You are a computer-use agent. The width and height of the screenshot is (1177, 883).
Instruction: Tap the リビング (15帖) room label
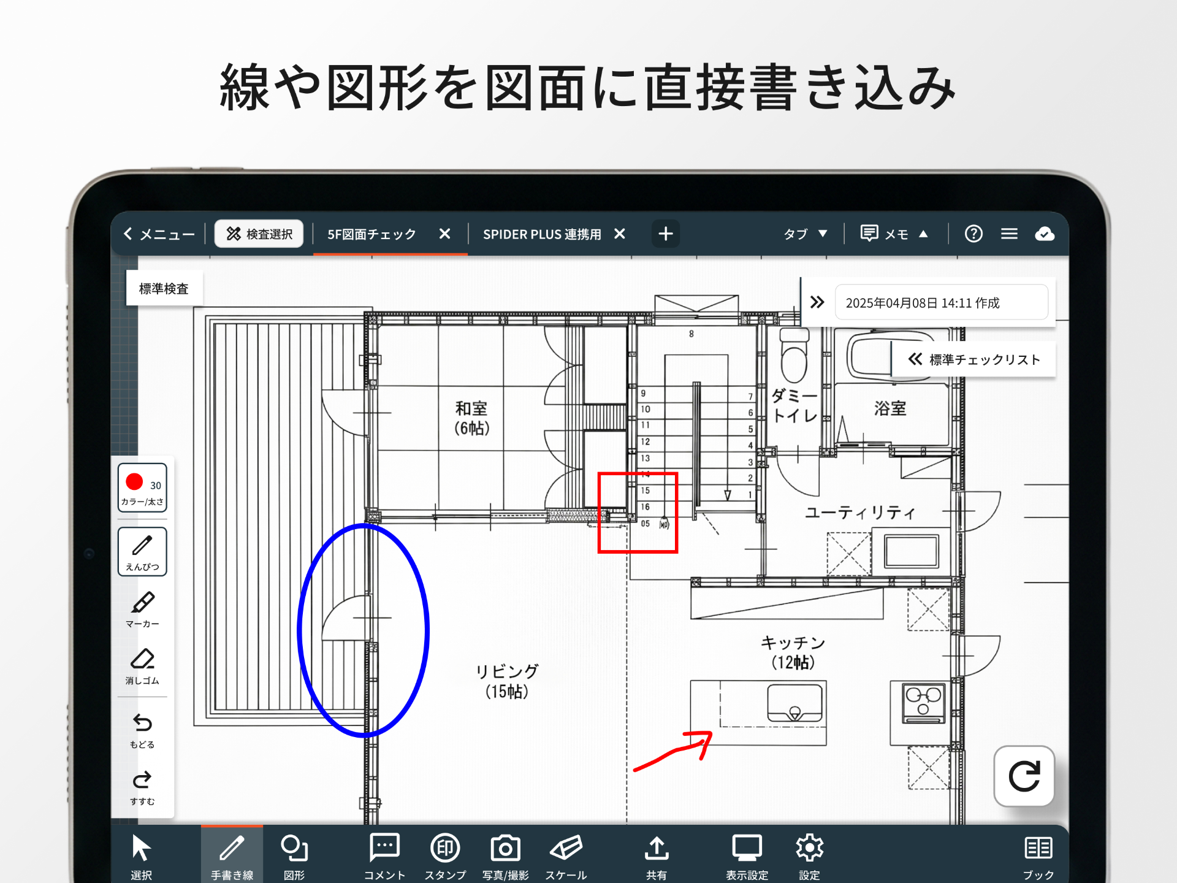pyautogui.click(x=507, y=681)
